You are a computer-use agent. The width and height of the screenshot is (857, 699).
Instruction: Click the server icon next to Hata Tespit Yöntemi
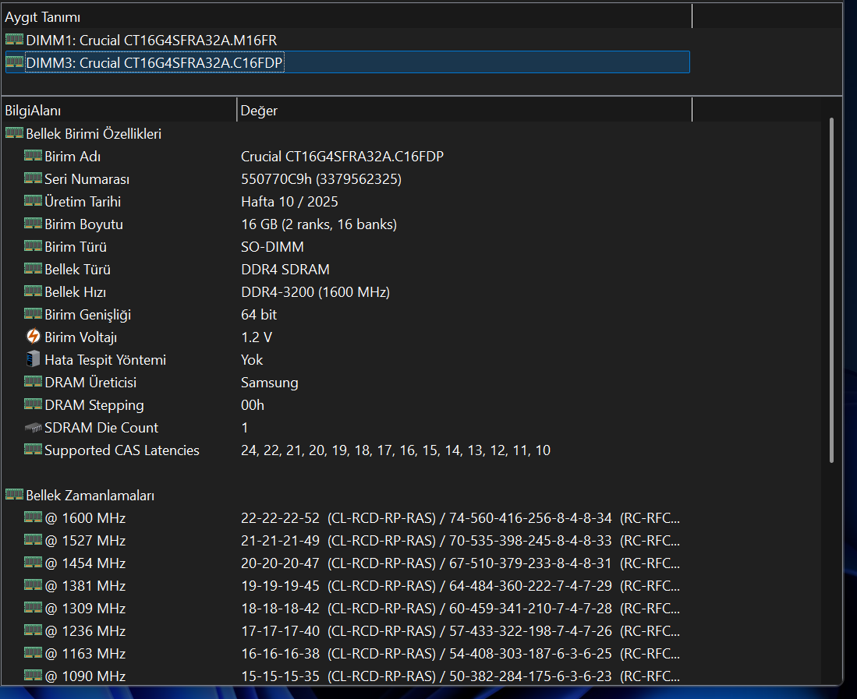tap(33, 358)
